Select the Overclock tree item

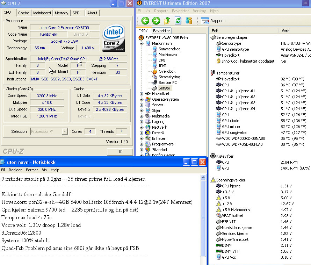(x=167, y=71)
